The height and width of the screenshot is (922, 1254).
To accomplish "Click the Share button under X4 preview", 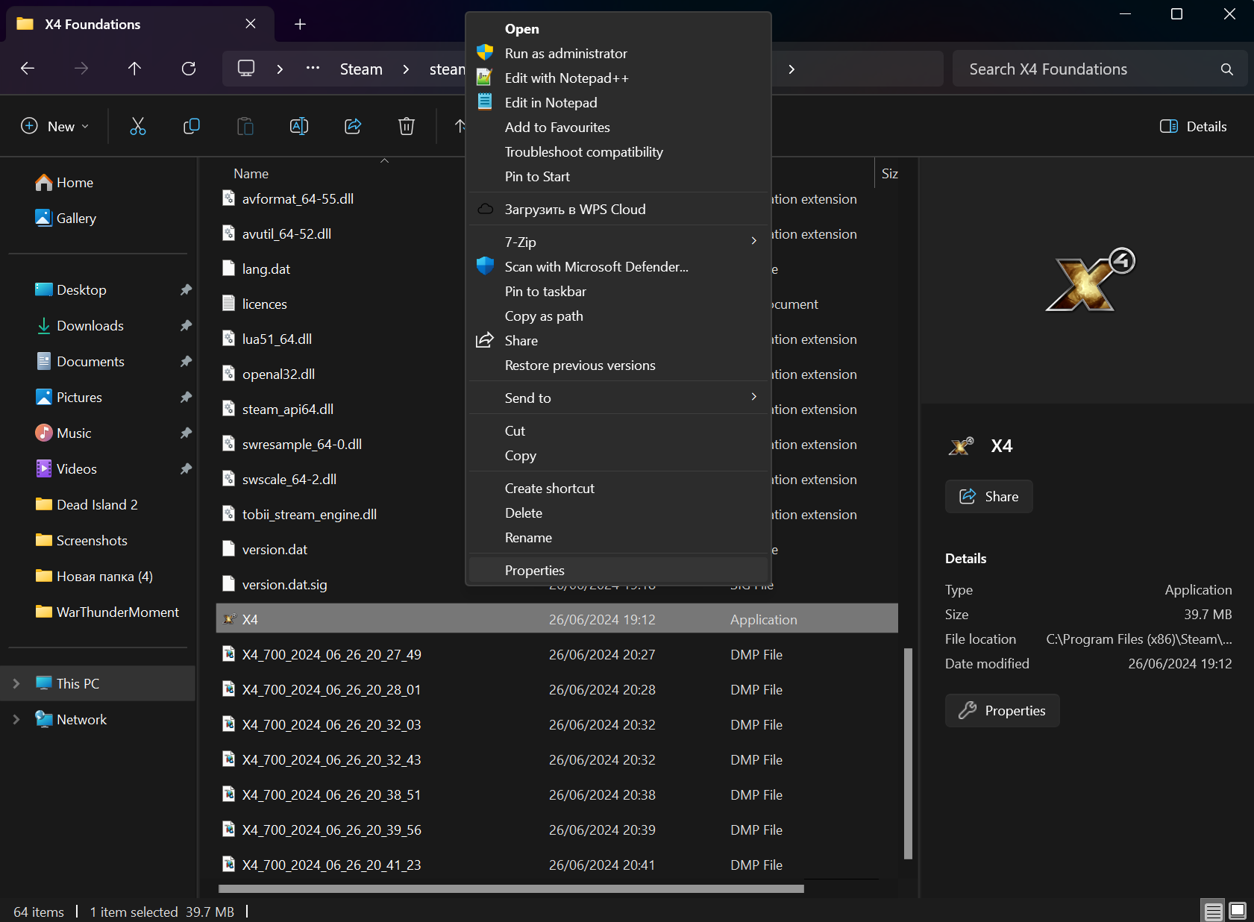I will click(988, 496).
